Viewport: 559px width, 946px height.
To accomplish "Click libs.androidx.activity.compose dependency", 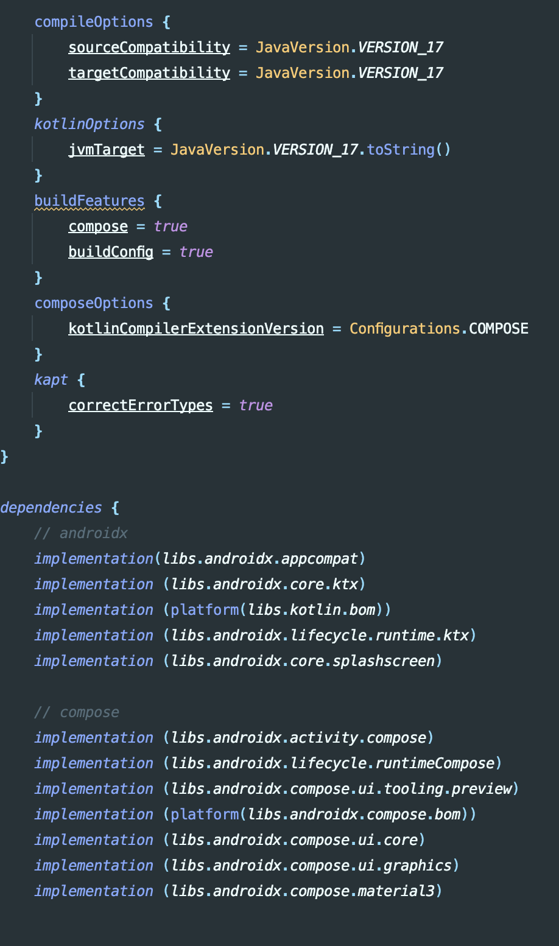I will 298,738.
